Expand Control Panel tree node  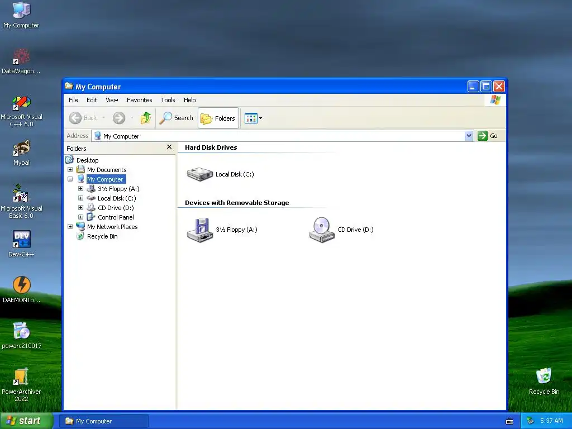pyautogui.click(x=80, y=217)
